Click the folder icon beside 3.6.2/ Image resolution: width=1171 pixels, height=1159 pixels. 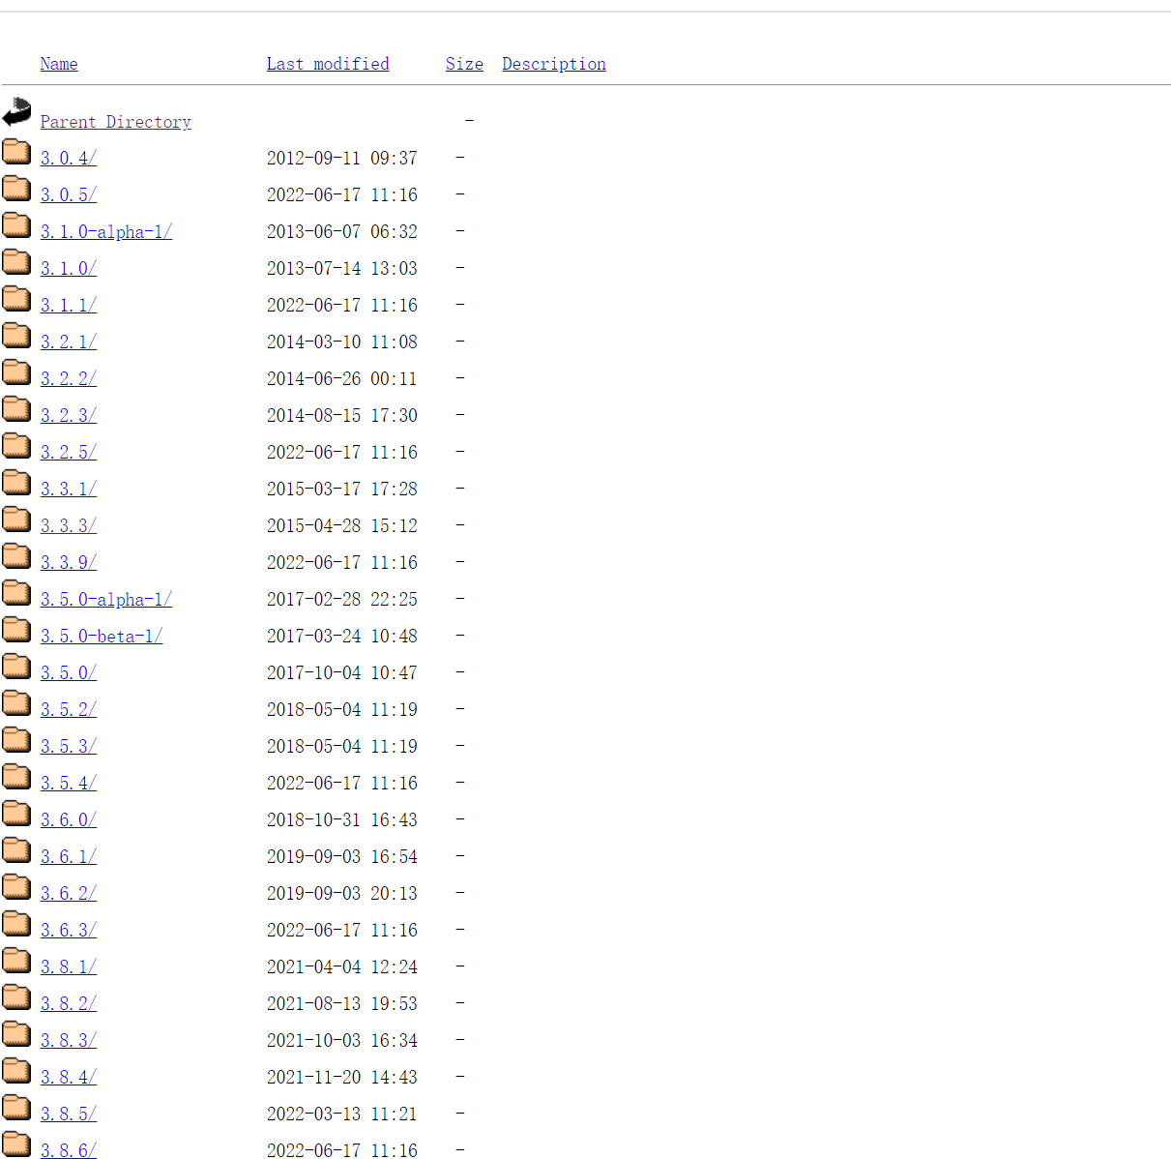pos(16,885)
